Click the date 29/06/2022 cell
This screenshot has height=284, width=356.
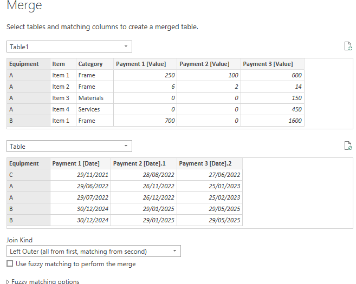point(80,186)
